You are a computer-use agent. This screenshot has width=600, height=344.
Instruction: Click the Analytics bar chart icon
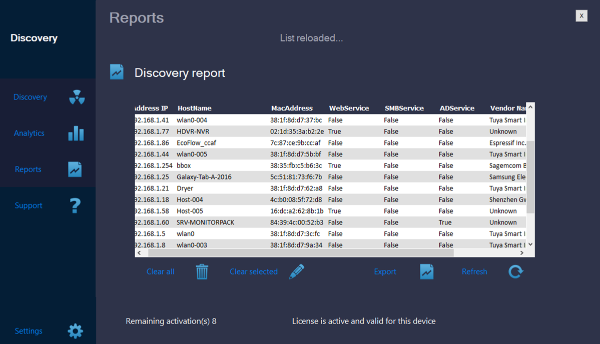(76, 133)
